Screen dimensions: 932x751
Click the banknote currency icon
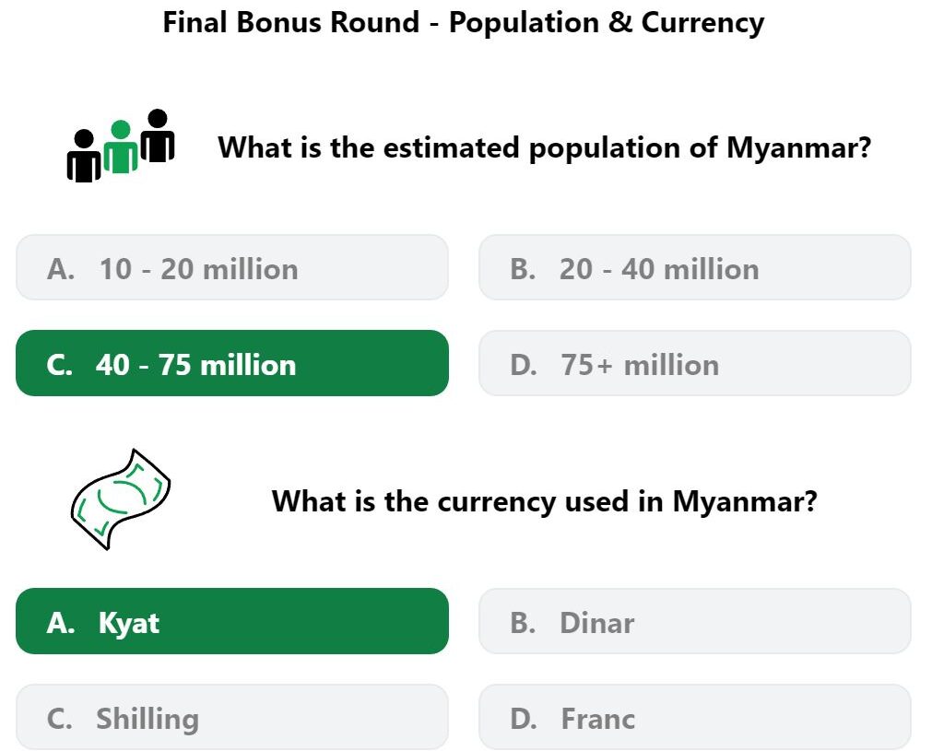(121, 499)
